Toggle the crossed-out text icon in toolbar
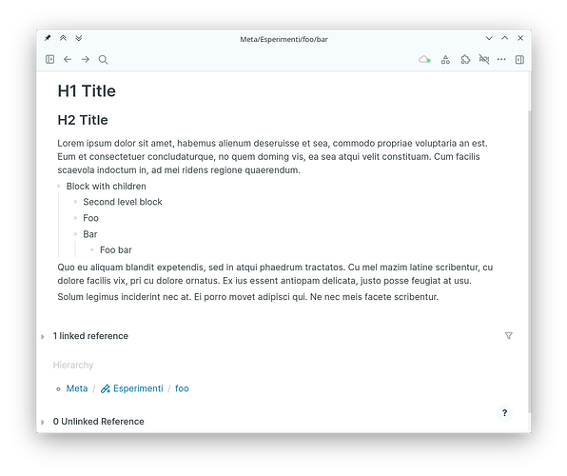 (484, 59)
